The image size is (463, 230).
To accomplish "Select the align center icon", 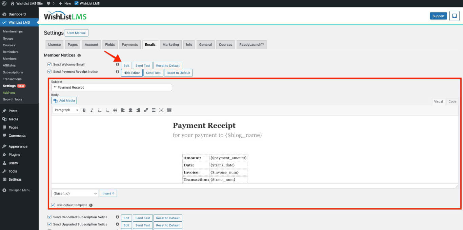I will click(130, 110).
